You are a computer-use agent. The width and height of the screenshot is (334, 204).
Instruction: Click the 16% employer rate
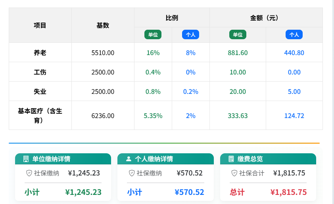pos(153,53)
